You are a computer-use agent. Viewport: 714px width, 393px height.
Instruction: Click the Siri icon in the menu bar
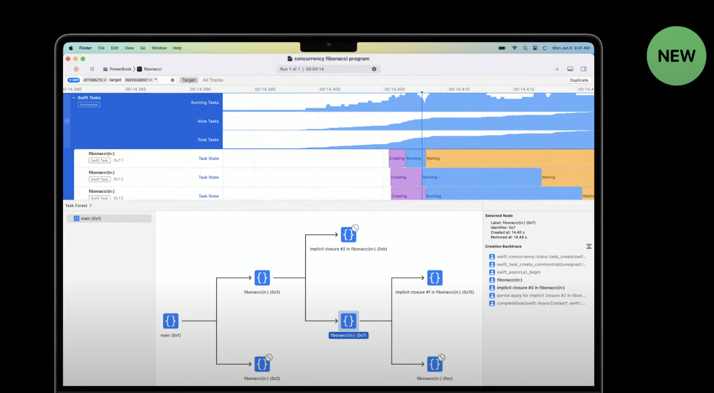(x=545, y=48)
